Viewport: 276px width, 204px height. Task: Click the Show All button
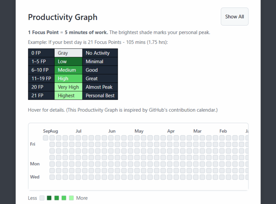[x=234, y=16]
